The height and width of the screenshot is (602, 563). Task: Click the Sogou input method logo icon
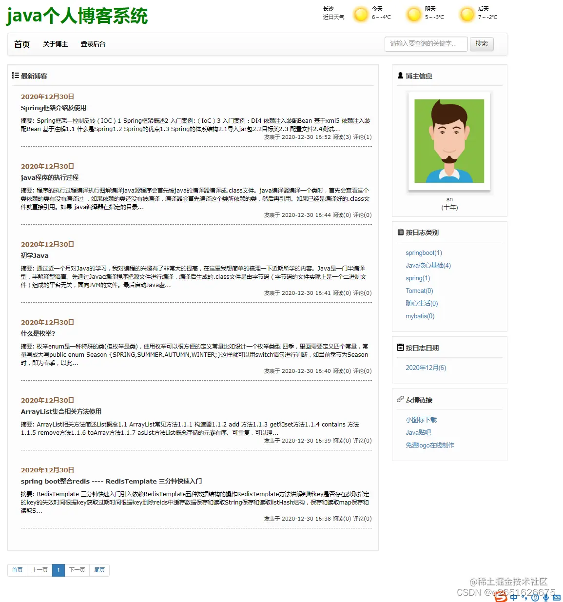click(501, 598)
